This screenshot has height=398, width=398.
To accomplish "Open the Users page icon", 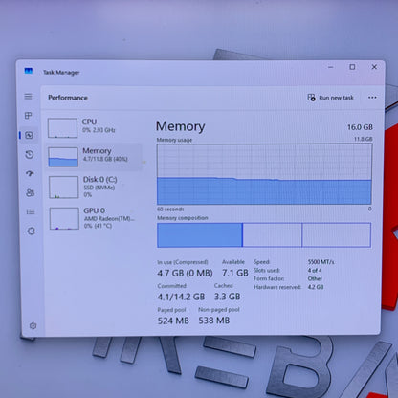I will click(31, 192).
